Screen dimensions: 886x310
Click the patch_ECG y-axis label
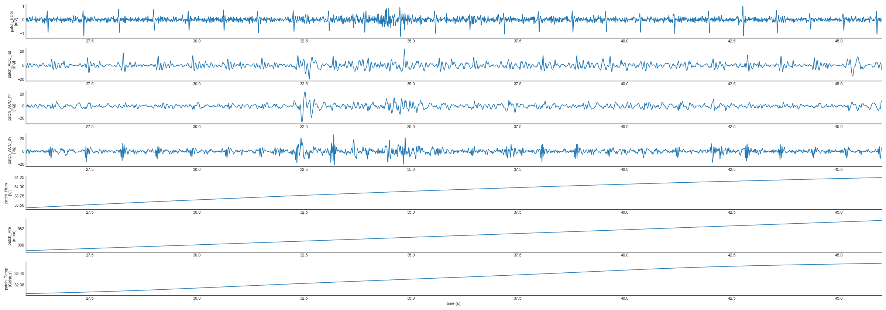pyautogui.click(x=13, y=21)
